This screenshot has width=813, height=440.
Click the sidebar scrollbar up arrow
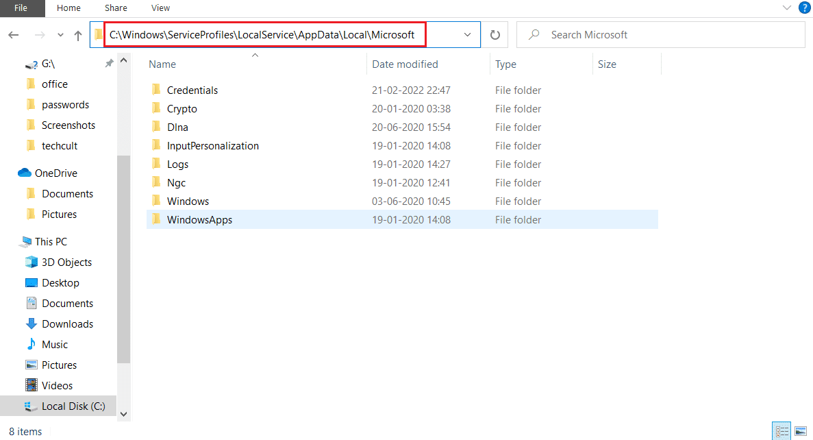pos(123,61)
